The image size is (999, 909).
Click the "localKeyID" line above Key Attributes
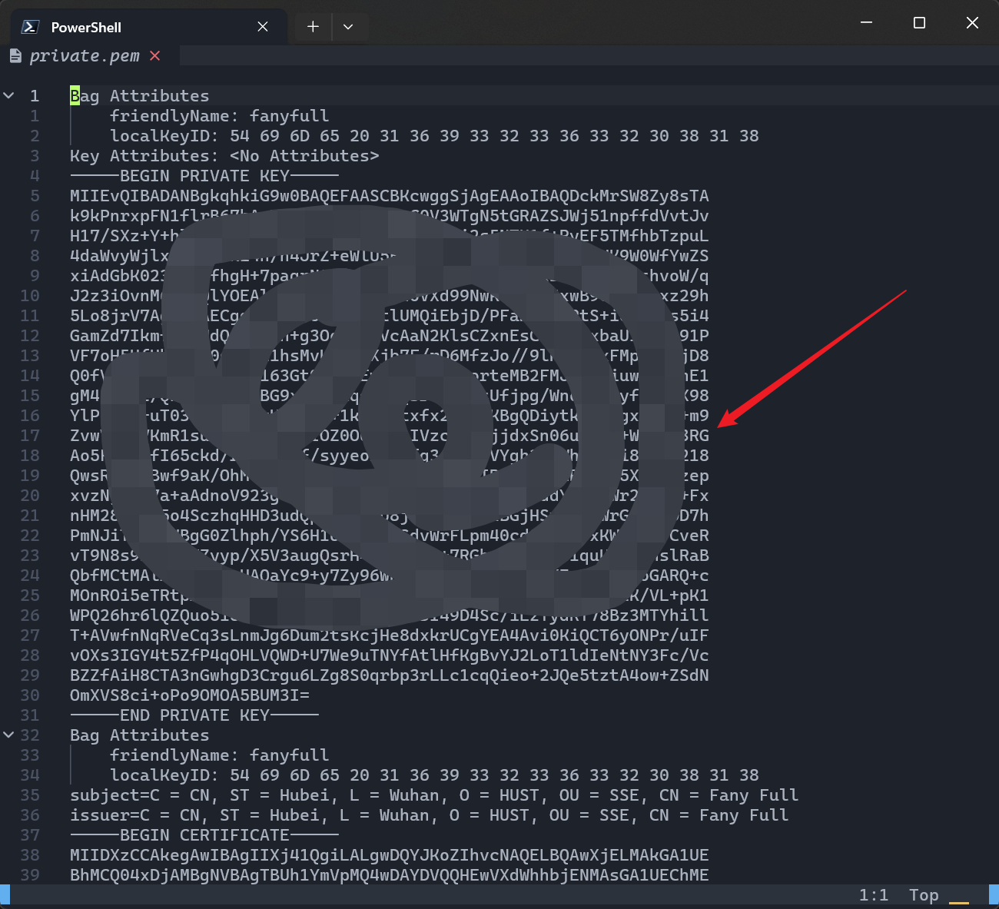(x=434, y=136)
